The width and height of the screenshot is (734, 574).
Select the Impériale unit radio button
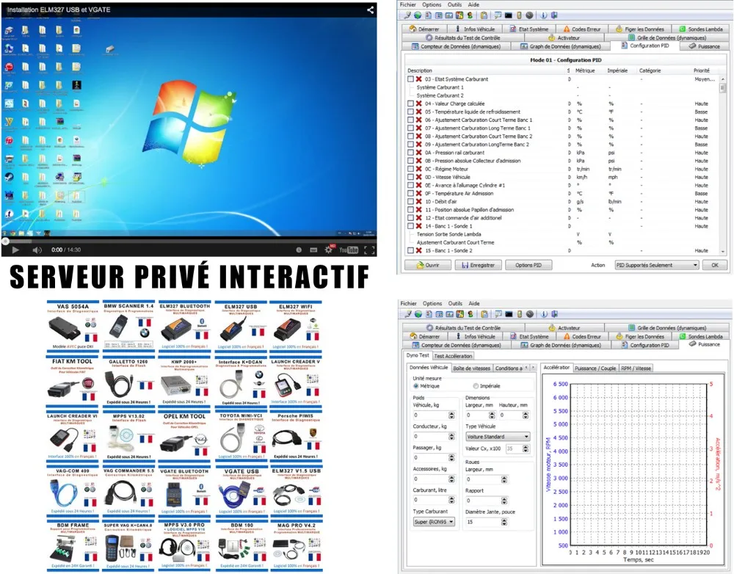(476, 386)
